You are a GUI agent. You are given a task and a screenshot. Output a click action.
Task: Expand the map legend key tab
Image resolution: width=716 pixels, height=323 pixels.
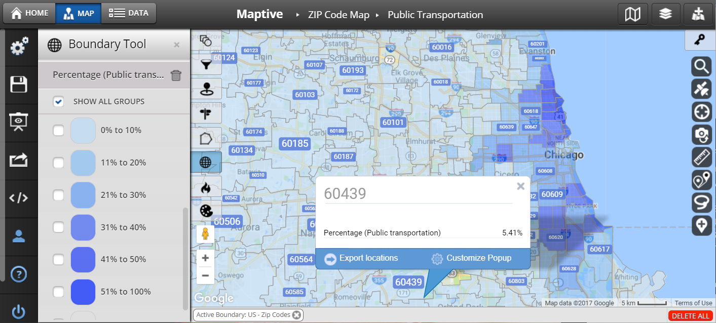pyautogui.click(x=700, y=41)
